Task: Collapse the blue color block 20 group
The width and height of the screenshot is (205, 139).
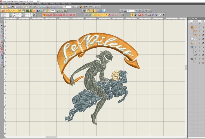Action: (x=190, y=47)
